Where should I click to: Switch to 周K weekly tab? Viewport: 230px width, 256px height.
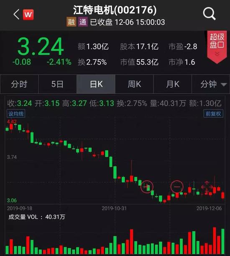(134, 84)
